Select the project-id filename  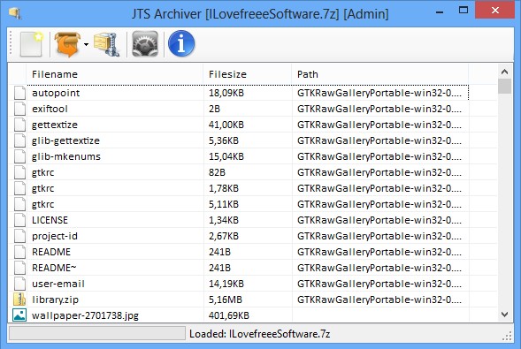[x=55, y=236]
